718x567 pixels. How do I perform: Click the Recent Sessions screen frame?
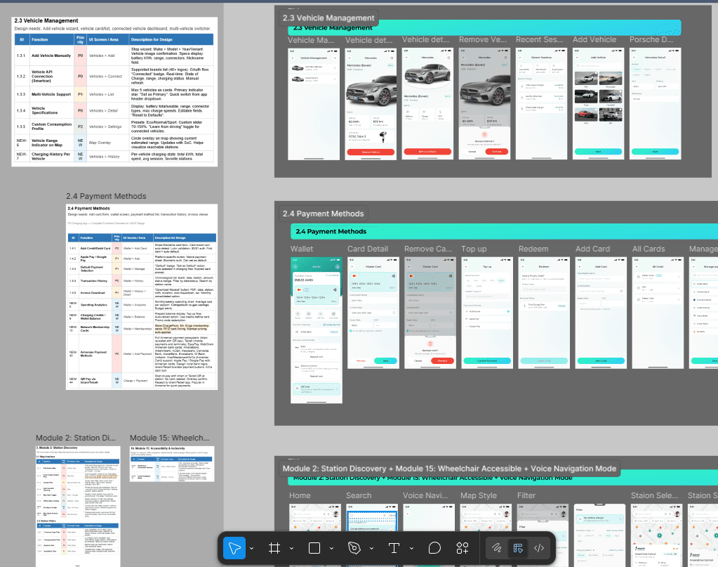click(542, 104)
